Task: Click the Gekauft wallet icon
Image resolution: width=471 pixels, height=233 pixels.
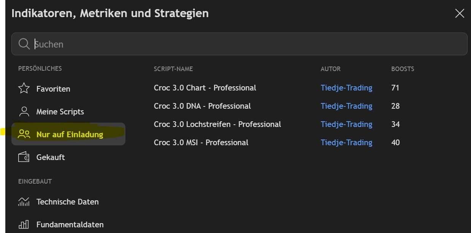Action: coord(24,157)
